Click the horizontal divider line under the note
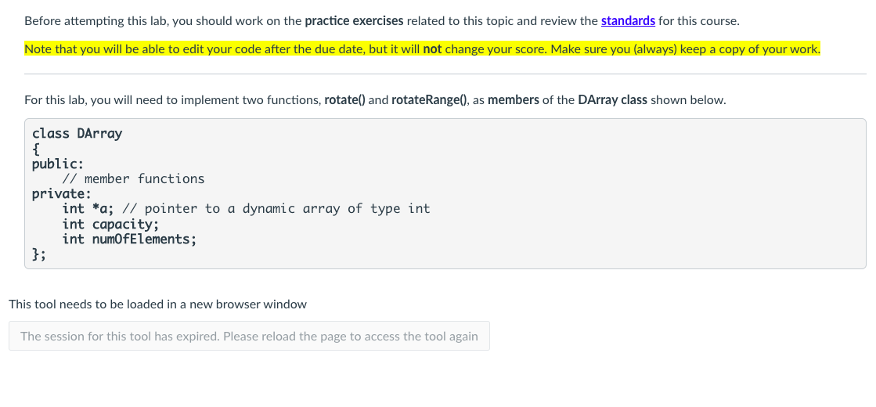This screenshot has height=407, width=876. pos(445,74)
